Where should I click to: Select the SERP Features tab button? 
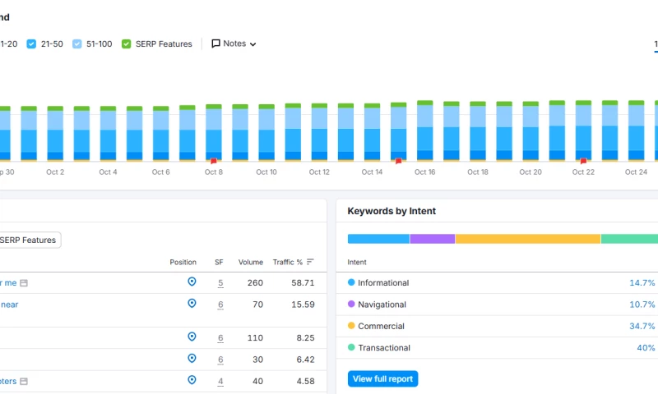coord(29,241)
